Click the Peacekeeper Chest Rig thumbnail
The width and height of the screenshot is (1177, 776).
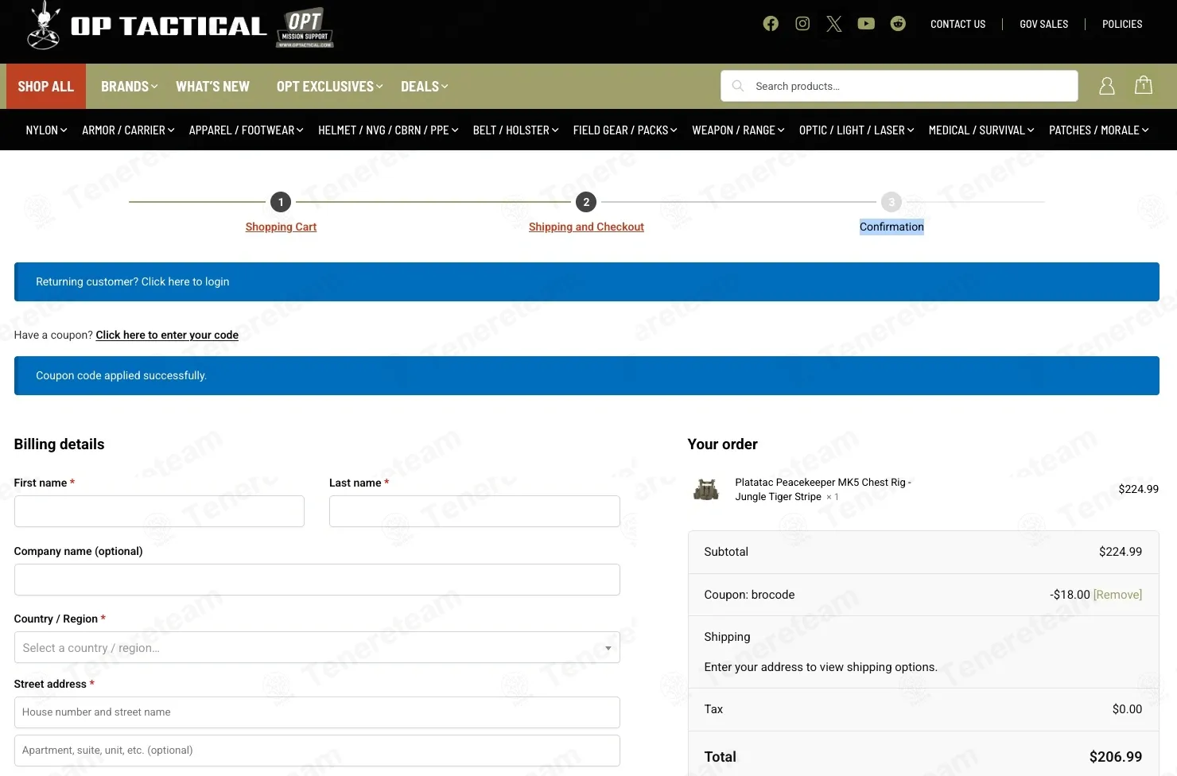(706, 490)
